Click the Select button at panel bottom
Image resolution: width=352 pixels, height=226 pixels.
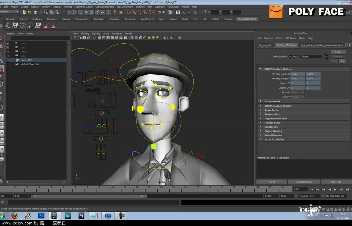click(x=272, y=182)
